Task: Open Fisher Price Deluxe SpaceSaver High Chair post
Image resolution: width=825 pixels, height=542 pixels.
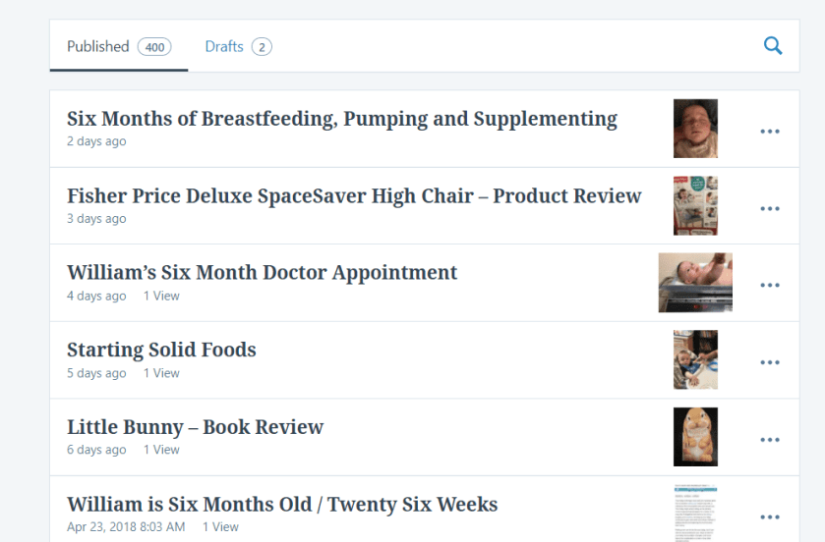Action: pos(354,195)
